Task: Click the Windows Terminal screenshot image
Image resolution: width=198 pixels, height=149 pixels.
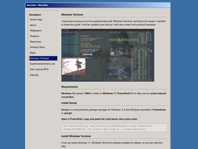Action: click(108, 55)
